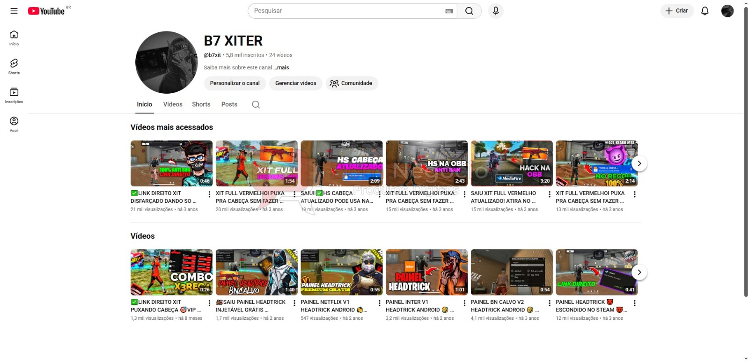Open the Vídeos section heading
This screenshot has height=362, width=749.
coord(143,236)
